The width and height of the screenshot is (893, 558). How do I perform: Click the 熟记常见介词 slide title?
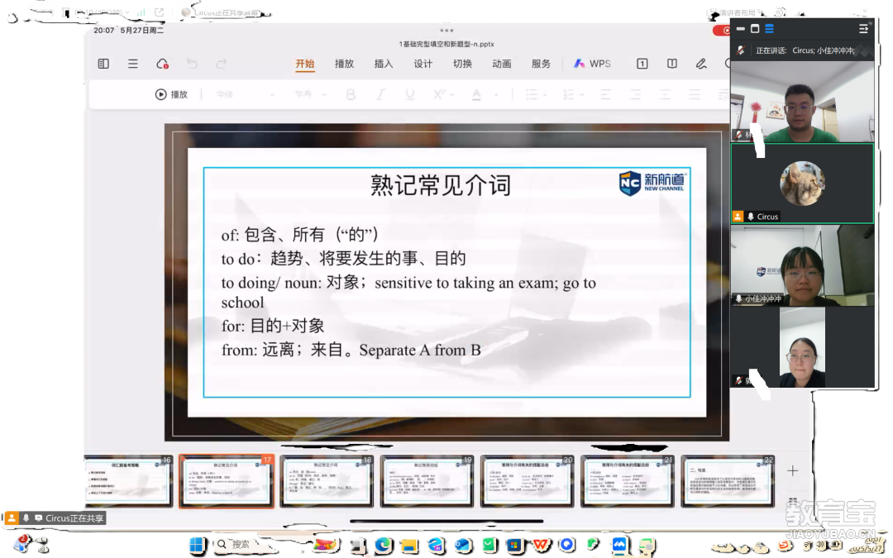441,186
